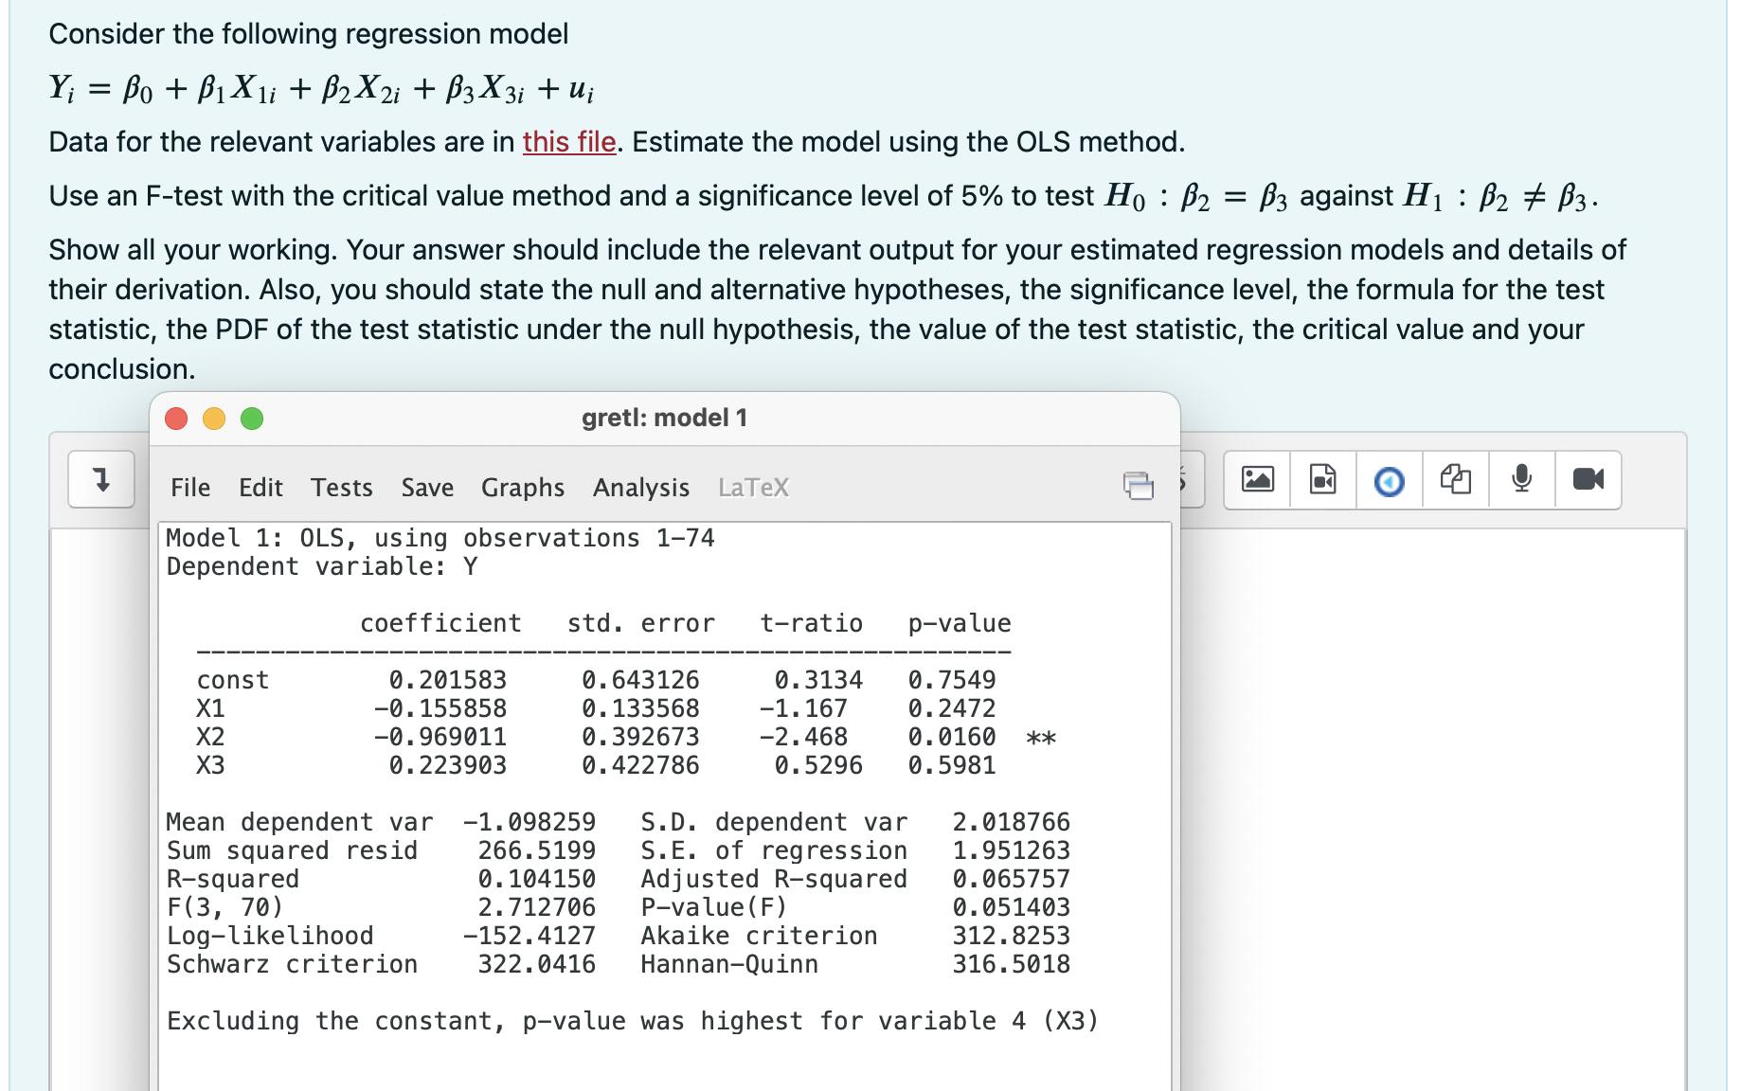The width and height of the screenshot is (1741, 1091).
Task: Open the Analysis menu
Action: click(x=640, y=488)
